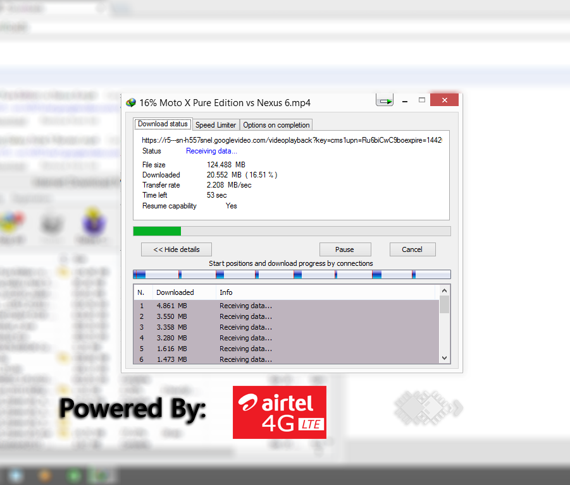Screen dimensions: 570x485
Task: Close the Moto X download dialog
Action: [444, 100]
